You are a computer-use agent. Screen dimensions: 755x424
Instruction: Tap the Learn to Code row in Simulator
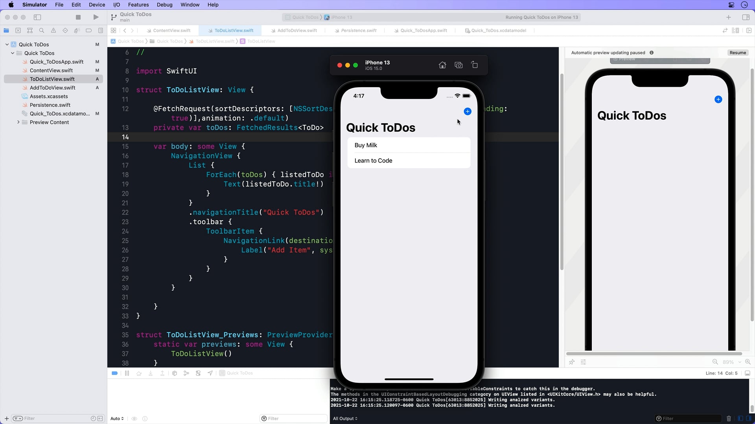point(409,161)
